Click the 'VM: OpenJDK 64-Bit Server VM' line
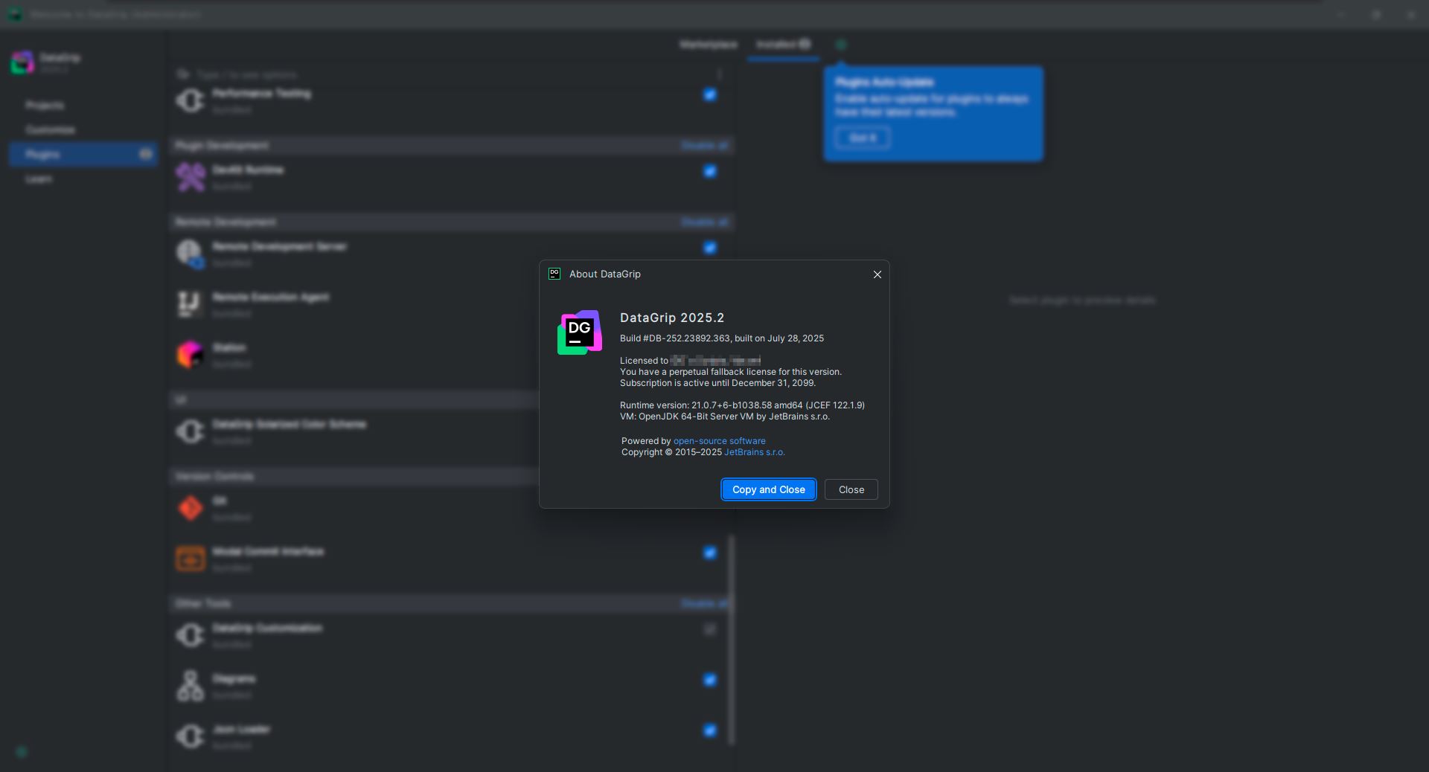The width and height of the screenshot is (1429, 772). pos(724,416)
